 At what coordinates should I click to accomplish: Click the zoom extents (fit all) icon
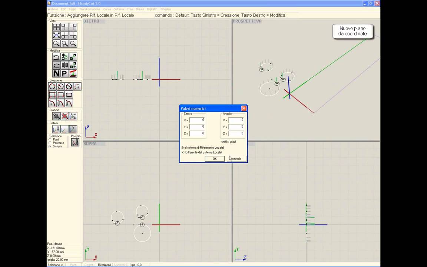56,35
